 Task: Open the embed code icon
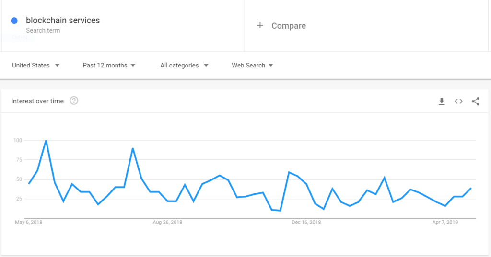pyautogui.click(x=458, y=101)
